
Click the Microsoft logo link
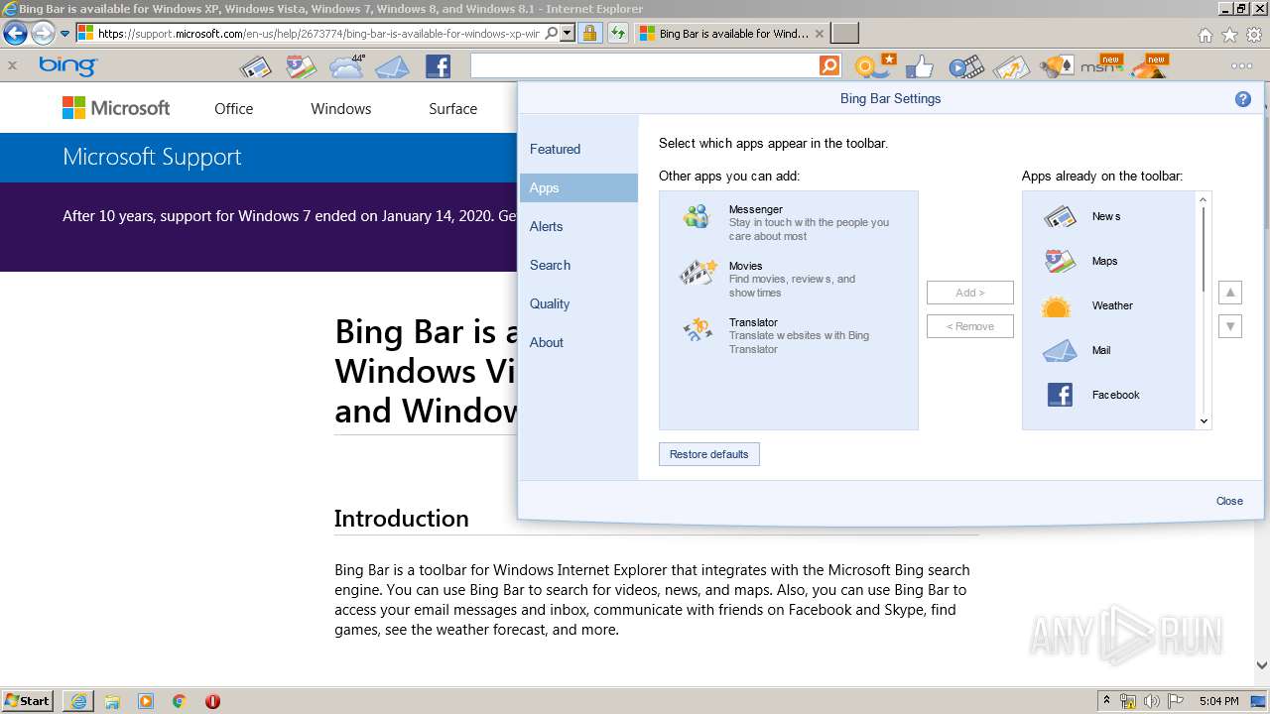click(x=116, y=108)
